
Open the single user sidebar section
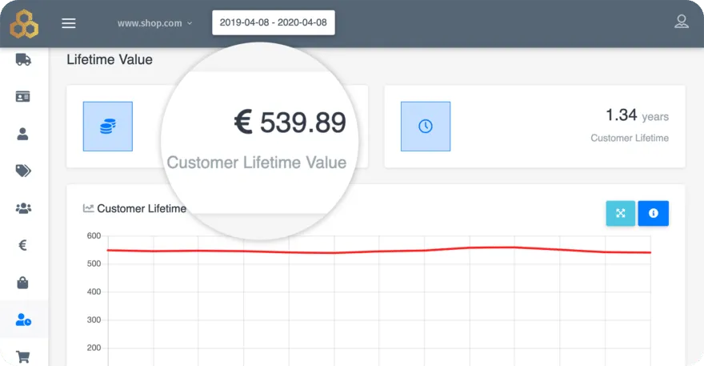(x=22, y=134)
